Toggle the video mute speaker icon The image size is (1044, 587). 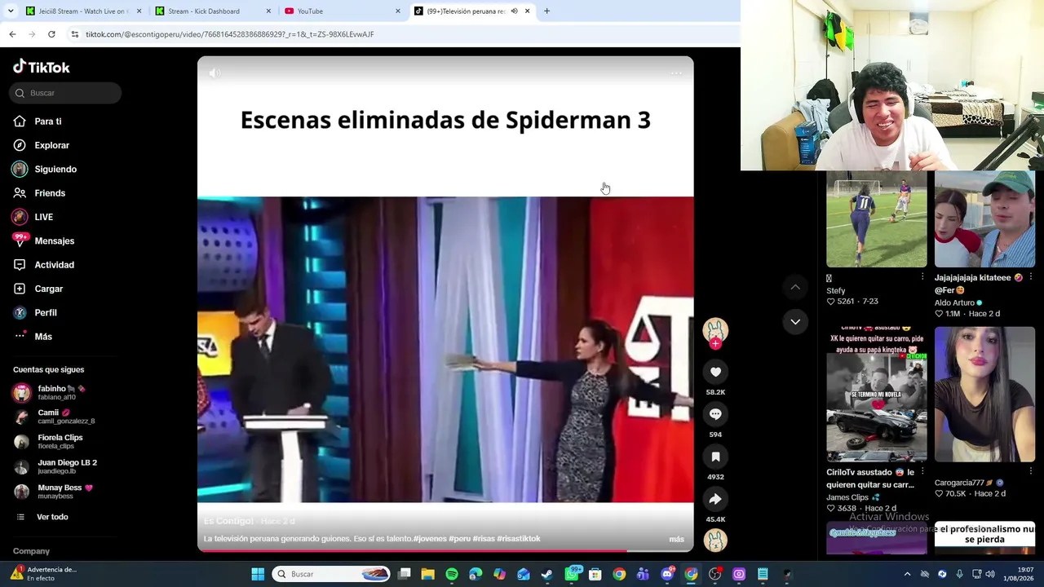click(215, 73)
